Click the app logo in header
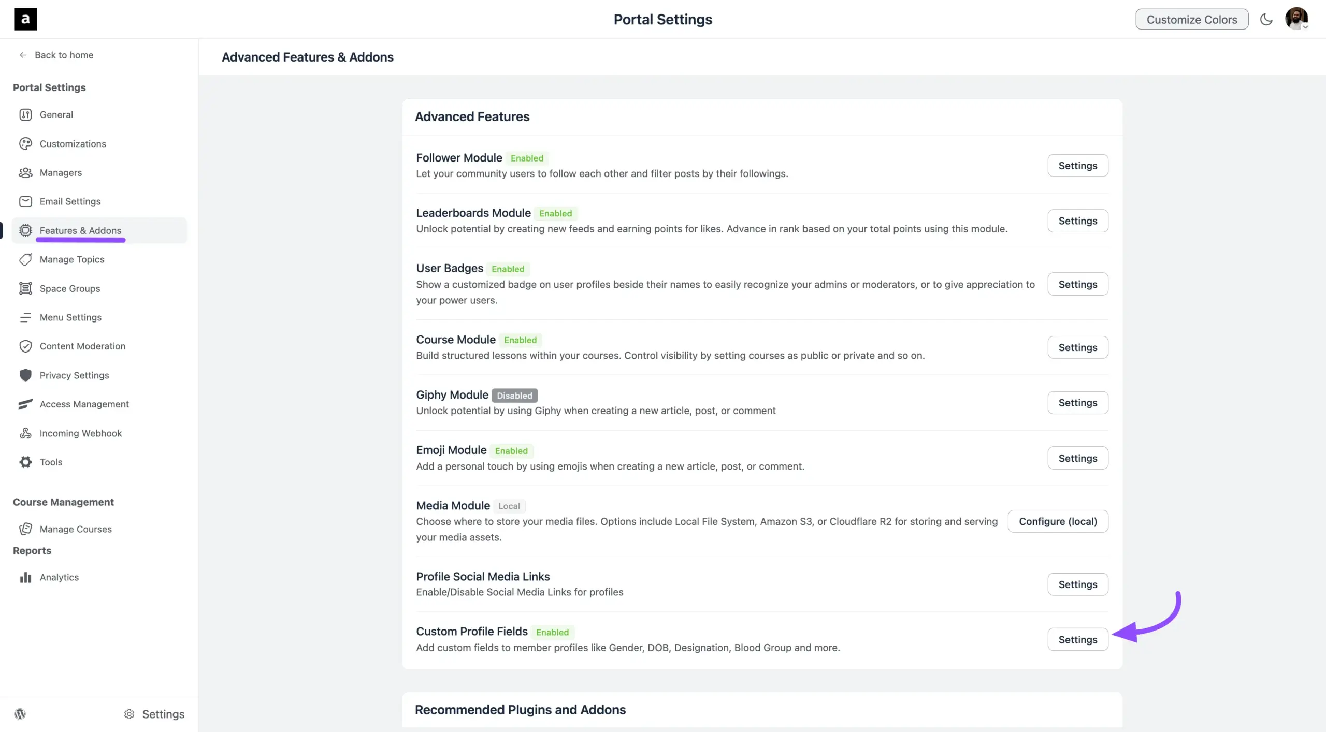This screenshot has width=1326, height=732. click(x=25, y=20)
